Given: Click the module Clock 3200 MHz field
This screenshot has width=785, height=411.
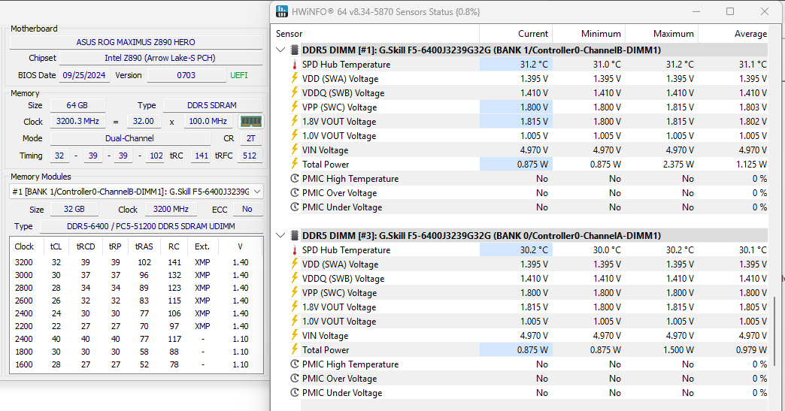Looking at the screenshot, I should point(171,210).
